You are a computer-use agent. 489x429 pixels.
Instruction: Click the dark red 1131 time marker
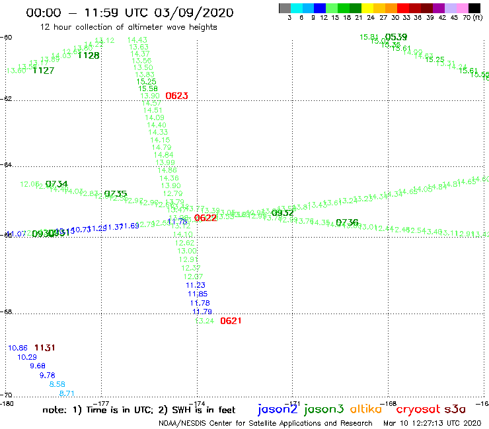[x=44, y=348]
